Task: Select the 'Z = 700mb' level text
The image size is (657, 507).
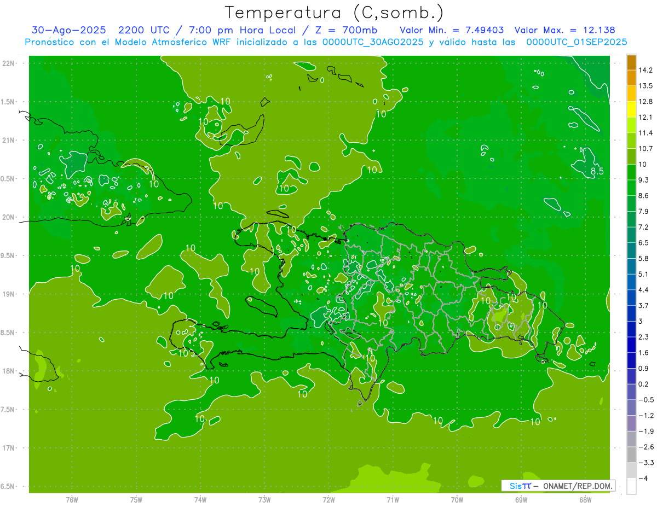Action: [x=347, y=30]
